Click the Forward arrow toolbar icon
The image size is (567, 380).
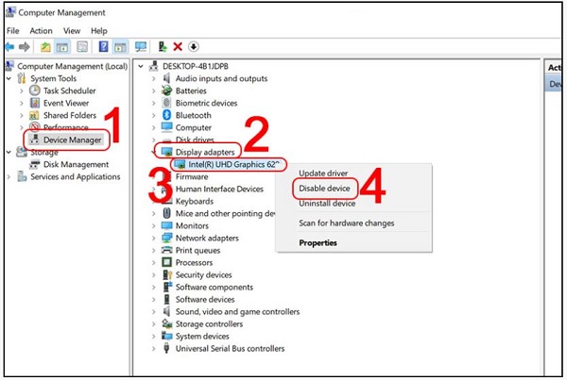[24, 47]
